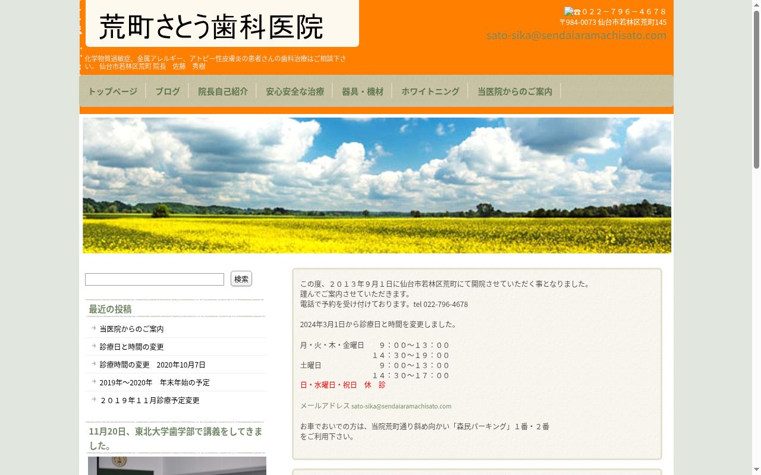The width and height of the screenshot is (761, 475).
Task: Select 器具・機材 in navigation
Action: 363,91
